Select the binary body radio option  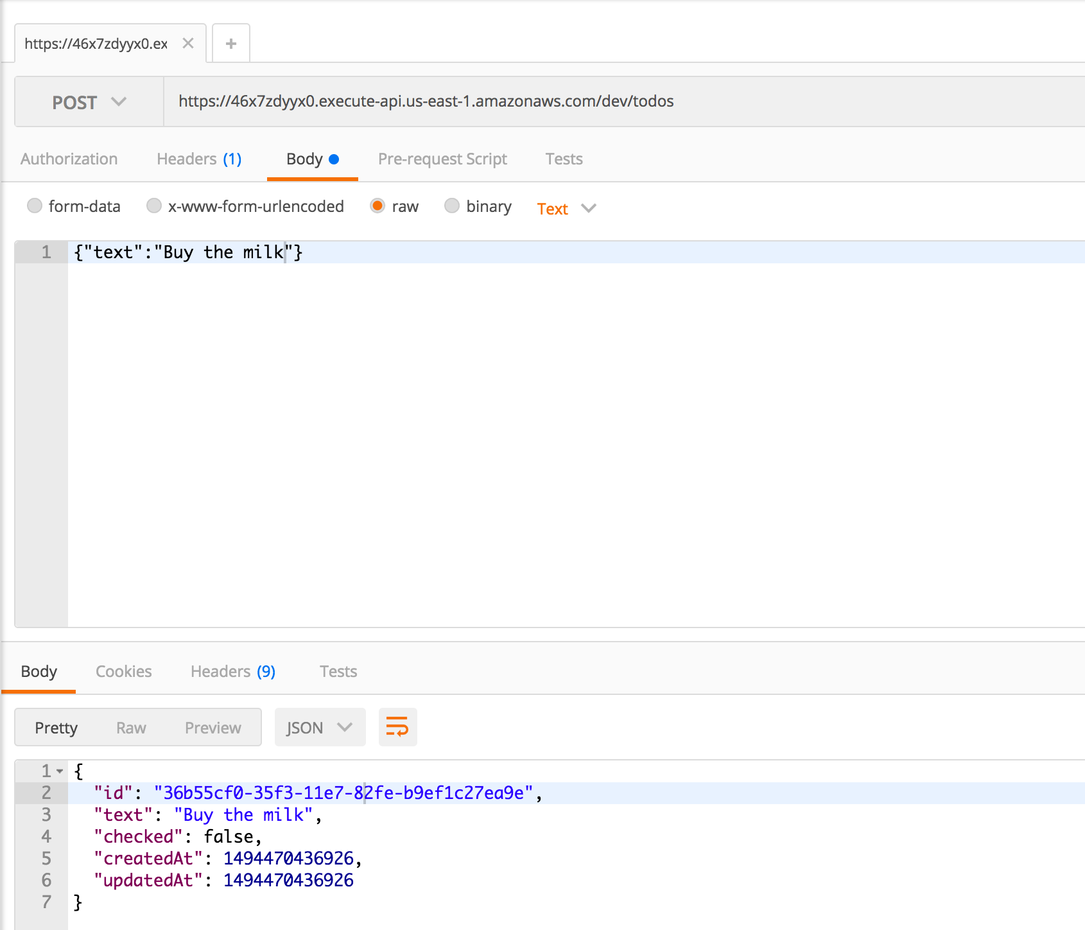click(452, 206)
